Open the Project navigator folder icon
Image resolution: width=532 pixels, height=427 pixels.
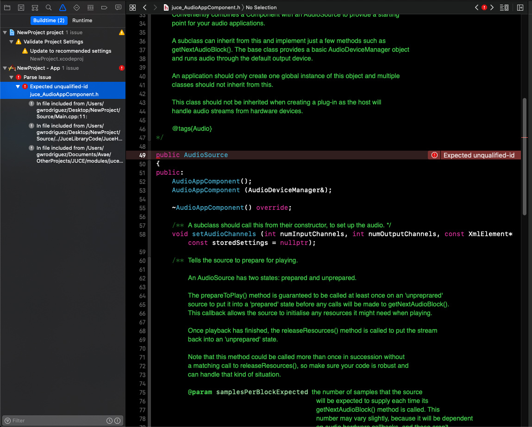click(x=7, y=7)
